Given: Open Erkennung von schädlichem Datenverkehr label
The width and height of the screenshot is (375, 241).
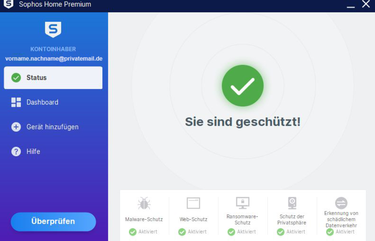Looking at the screenshot, I should tap(341, 219).
